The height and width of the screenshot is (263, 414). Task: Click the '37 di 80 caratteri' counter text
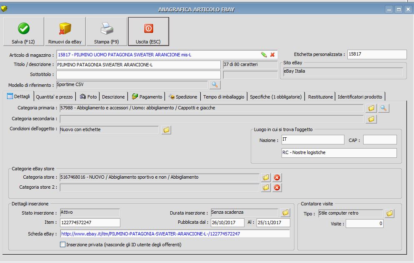click(x=241, y=64)
